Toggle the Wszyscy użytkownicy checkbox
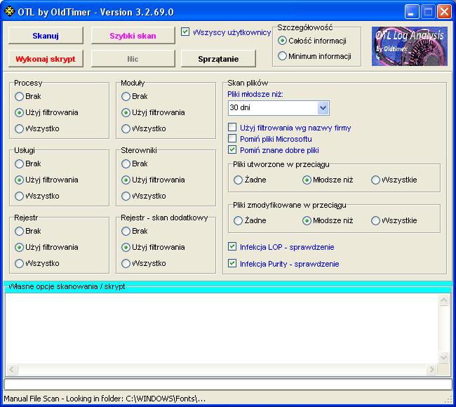The width and height of the screenshot is (456, 407). point(185,32)
